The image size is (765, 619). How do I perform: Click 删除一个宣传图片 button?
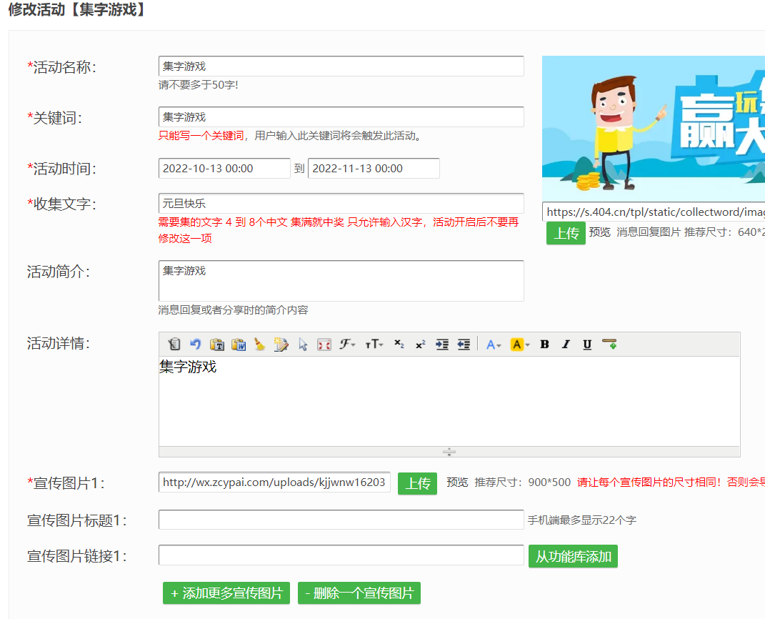pyautogui.click(x=359, y=593)
